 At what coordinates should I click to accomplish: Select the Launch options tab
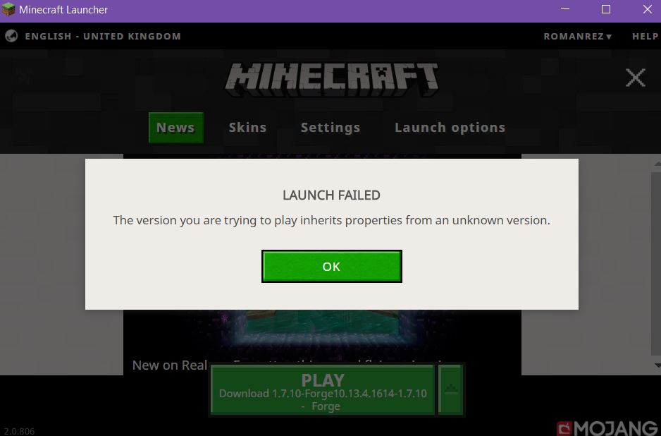(x=450, y=128)
